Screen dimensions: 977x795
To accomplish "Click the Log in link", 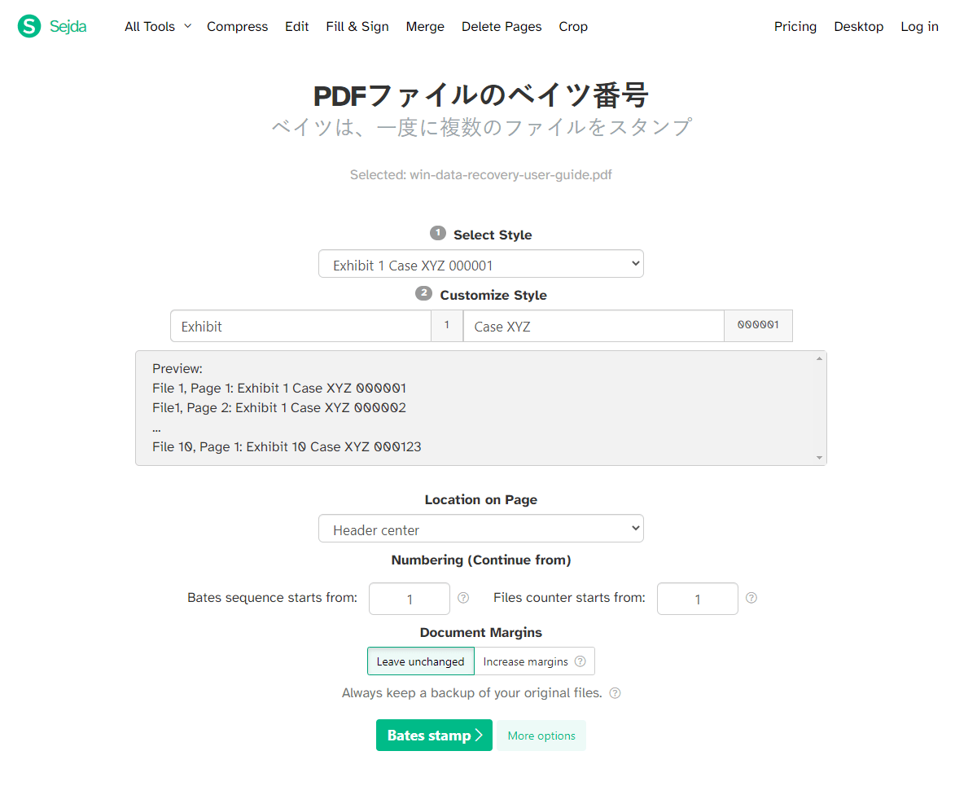I will click(x=919, y=26).
